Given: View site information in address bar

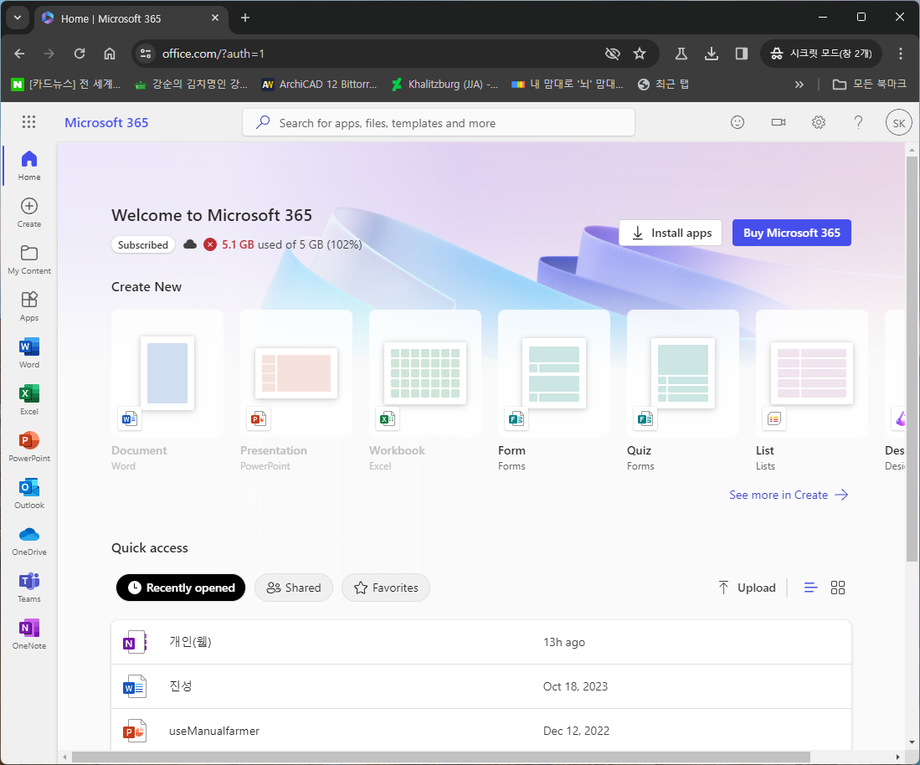Looking at the screenshot, I should point(146,54).
